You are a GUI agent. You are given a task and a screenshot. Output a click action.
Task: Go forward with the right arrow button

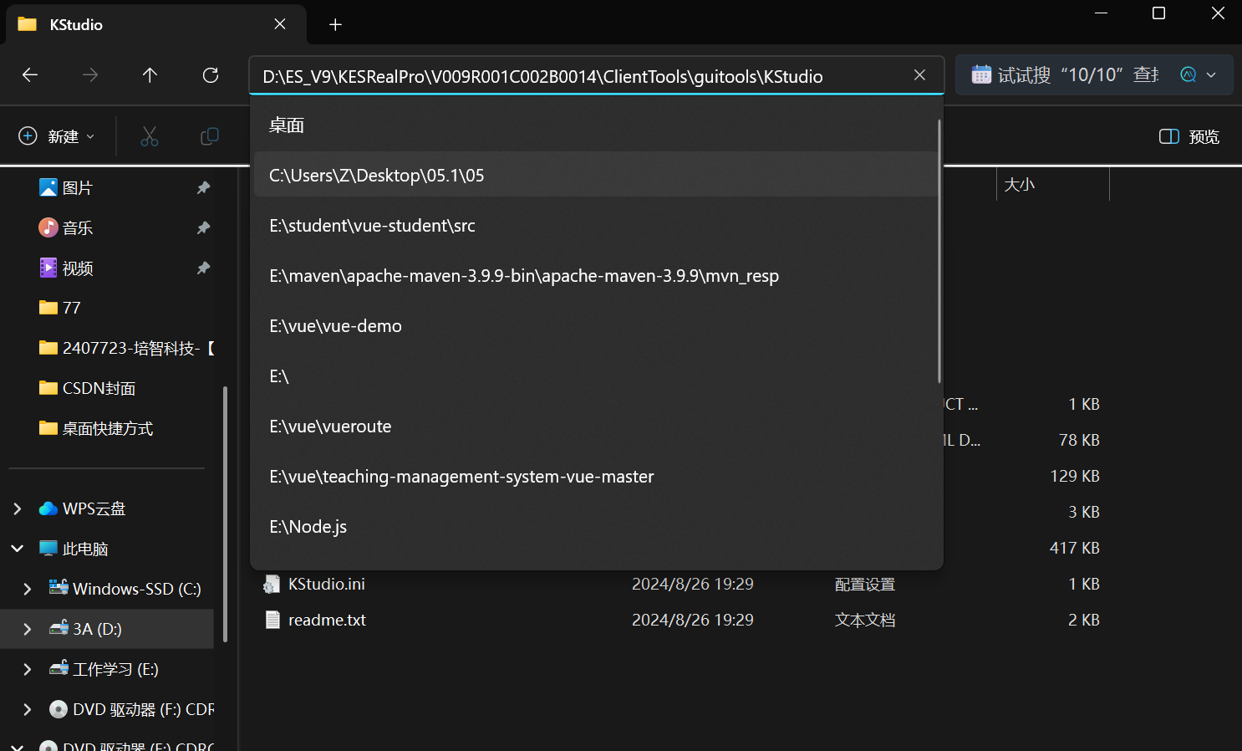click(90, 75)
